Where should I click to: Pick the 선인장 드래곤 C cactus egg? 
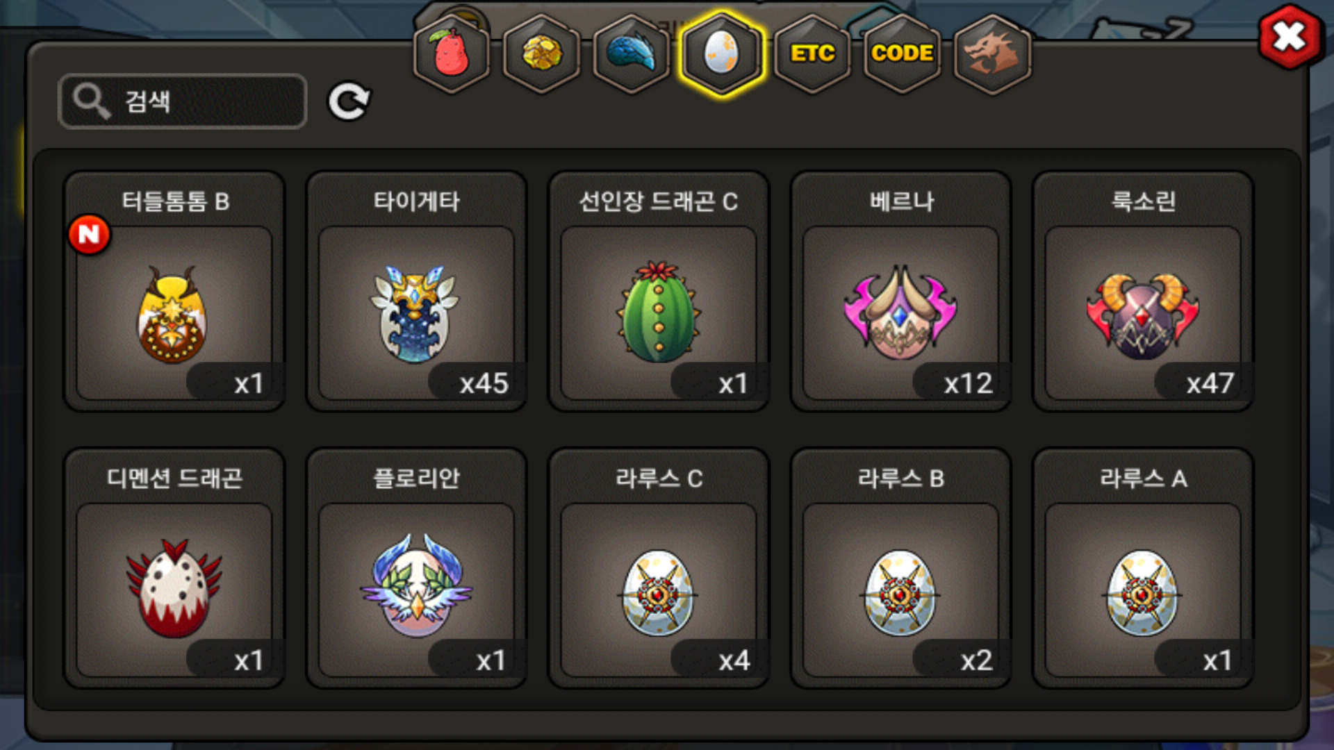[659, 292]
